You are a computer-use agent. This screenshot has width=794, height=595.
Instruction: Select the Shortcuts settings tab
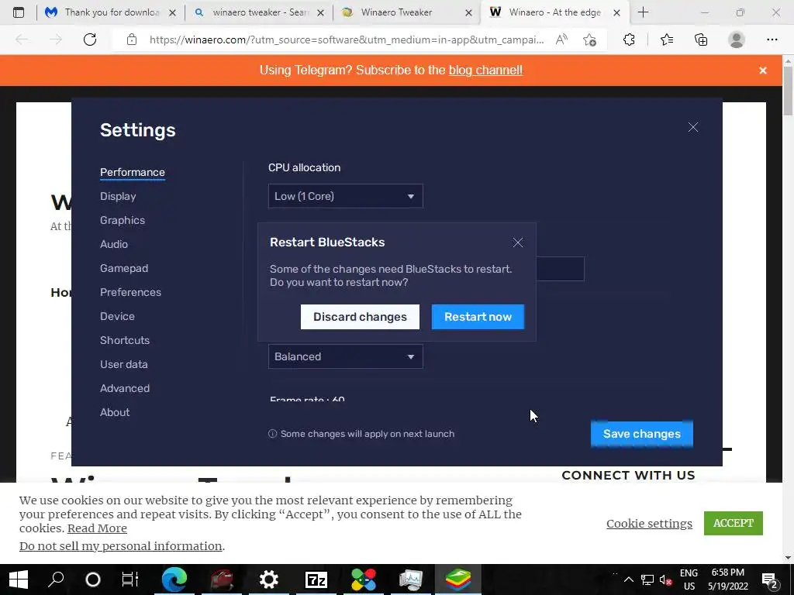point(125,341)
